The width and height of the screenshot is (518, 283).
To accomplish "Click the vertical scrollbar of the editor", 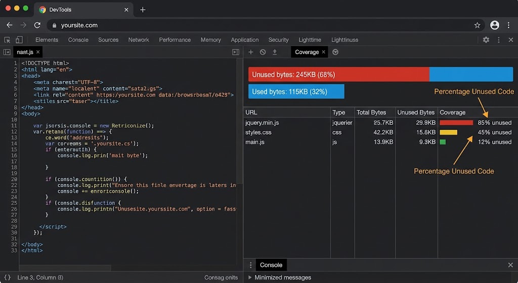I will (240, 121).
